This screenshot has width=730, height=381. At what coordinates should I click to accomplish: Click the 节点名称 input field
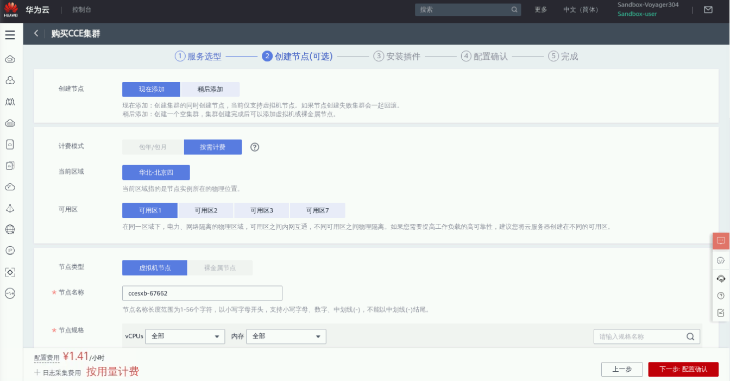202,293
